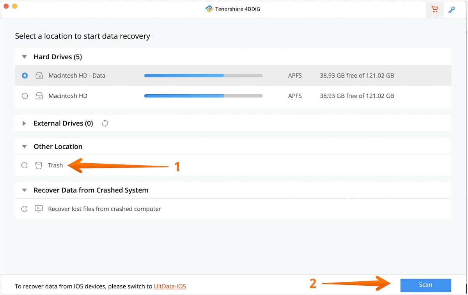Collapse the Other Location section
The image size is (468, 295).
click(x=24, y=147)
